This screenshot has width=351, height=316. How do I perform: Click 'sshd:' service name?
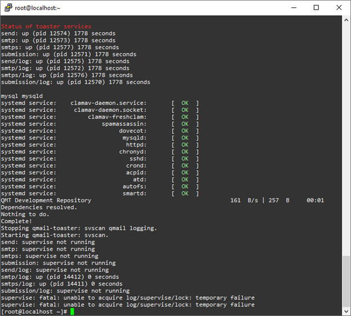[138, 159]
